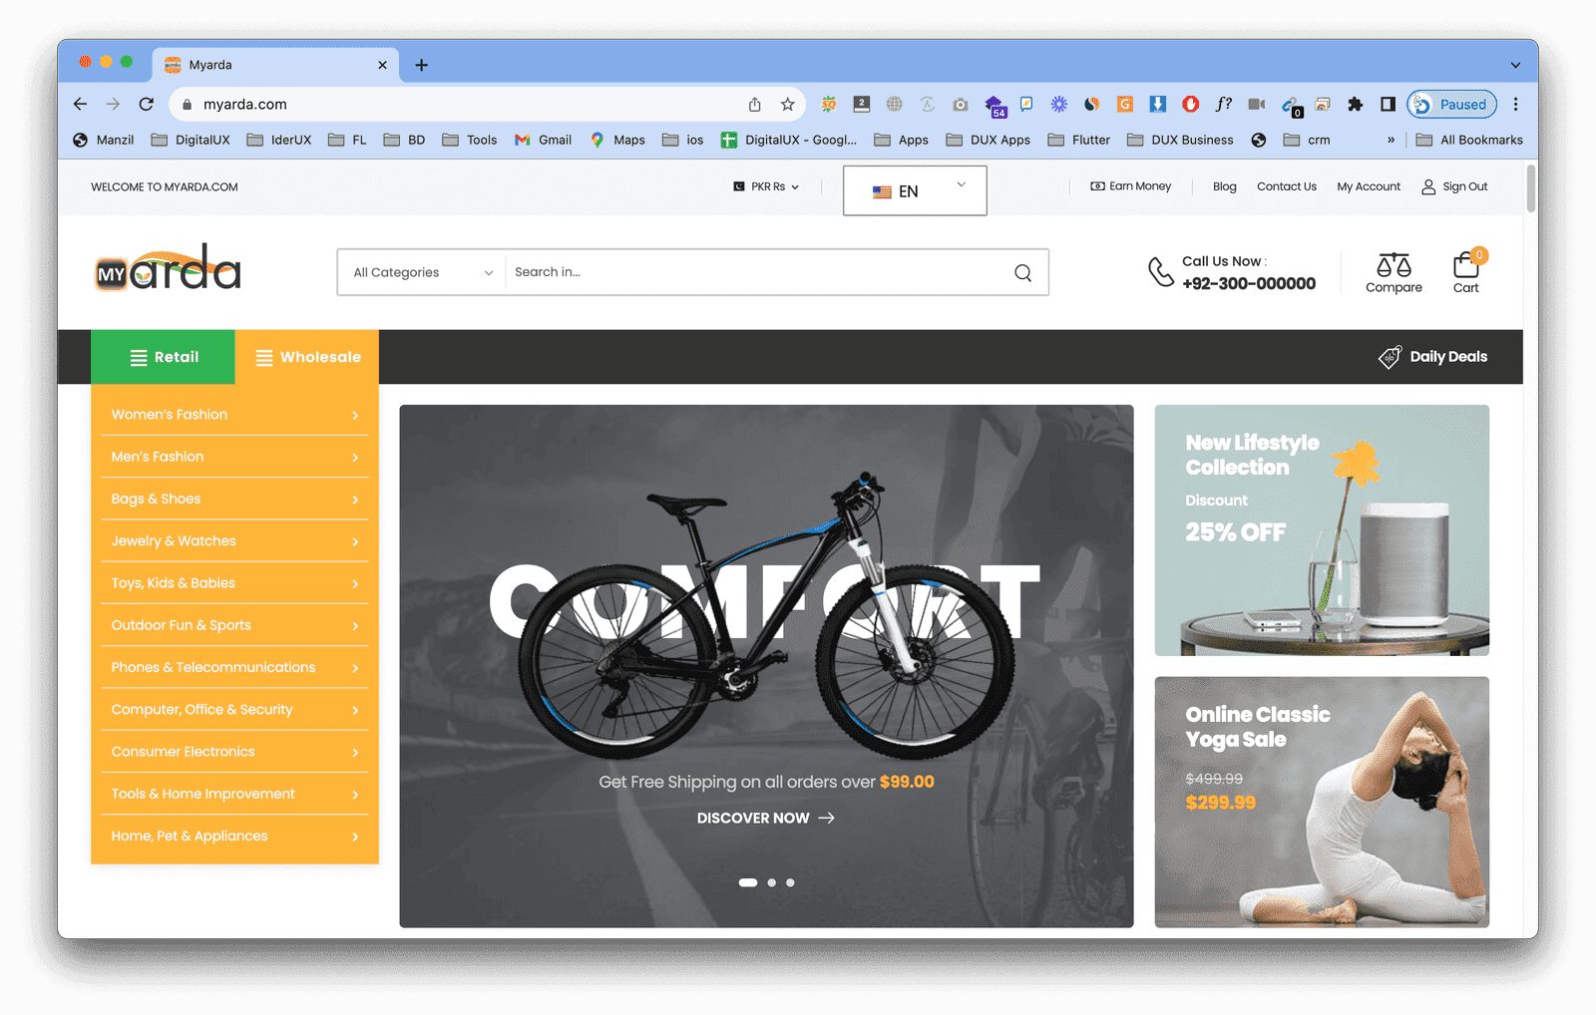Open the Consumer Electronics menu item
1596x1015 pixels.
point(234,752)
